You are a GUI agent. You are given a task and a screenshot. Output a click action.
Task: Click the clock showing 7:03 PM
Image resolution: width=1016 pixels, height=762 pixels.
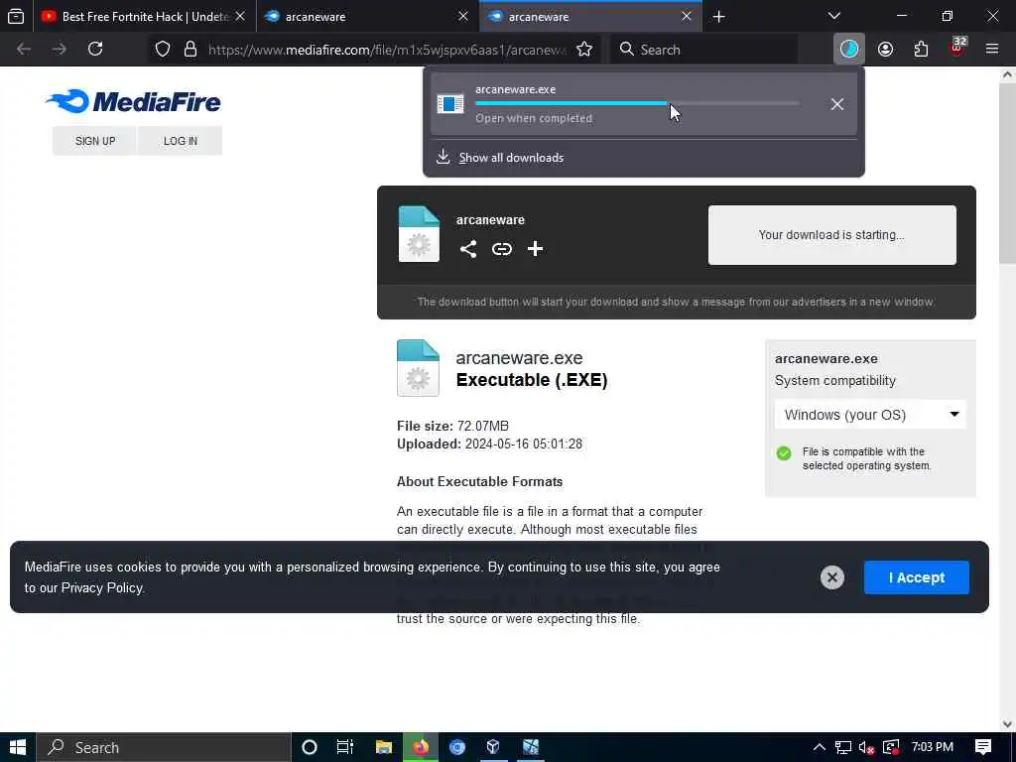tap(932, 747)
